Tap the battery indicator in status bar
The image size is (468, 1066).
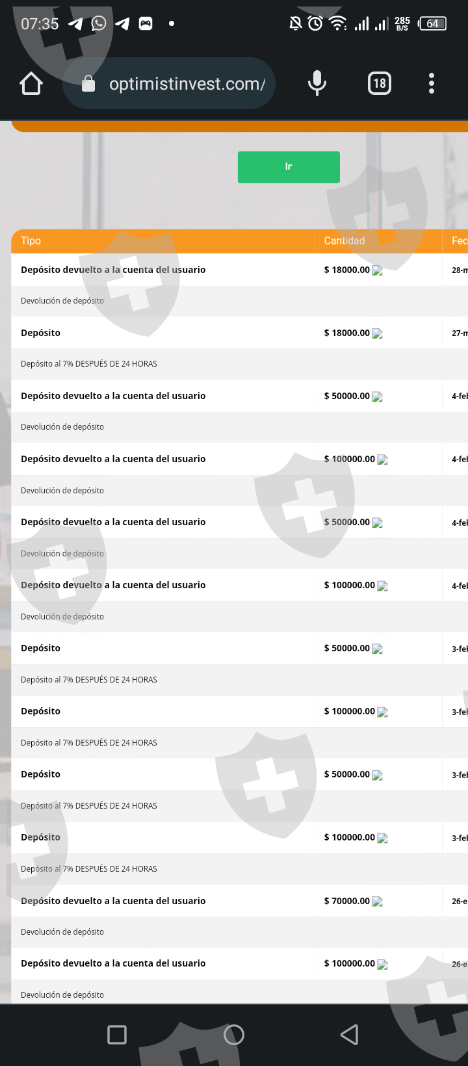433,24
